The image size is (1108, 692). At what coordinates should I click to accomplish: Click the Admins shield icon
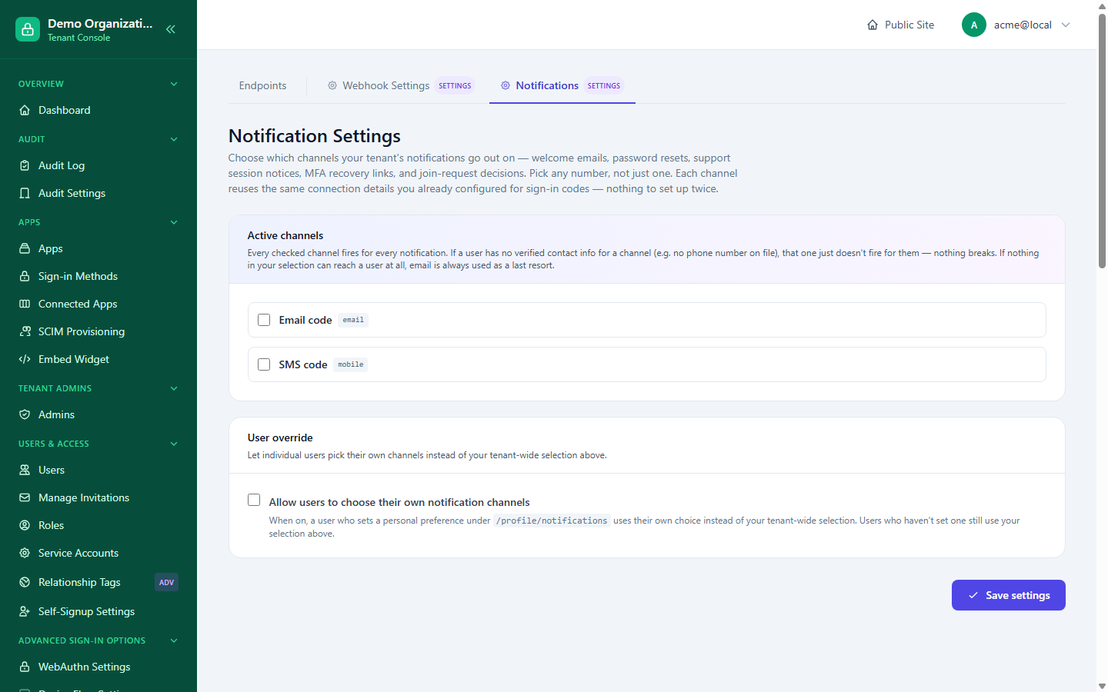25,414
